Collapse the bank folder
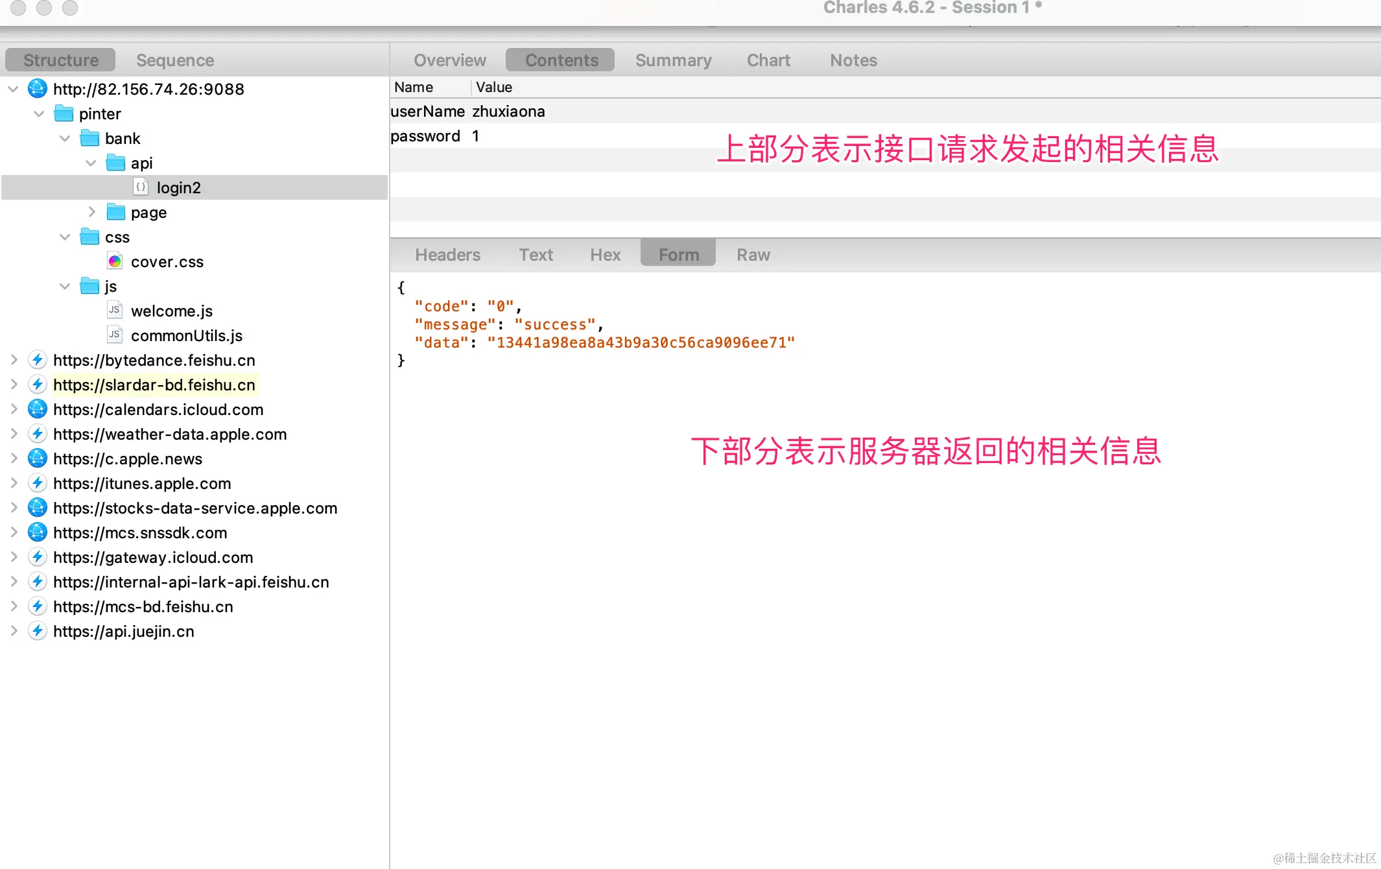Viewport: 1381px width, 869px height. point(65,138)
